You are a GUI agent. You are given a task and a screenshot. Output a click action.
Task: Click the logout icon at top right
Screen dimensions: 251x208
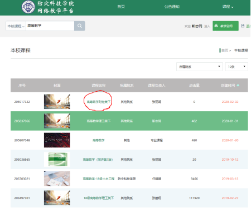click(243, 26)
